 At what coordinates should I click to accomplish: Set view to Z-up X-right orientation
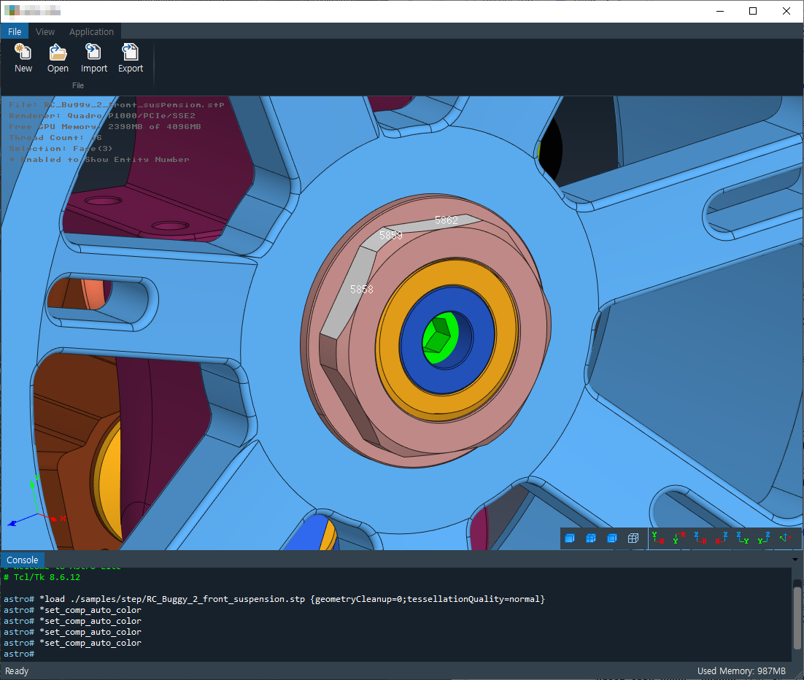(700, 538)
